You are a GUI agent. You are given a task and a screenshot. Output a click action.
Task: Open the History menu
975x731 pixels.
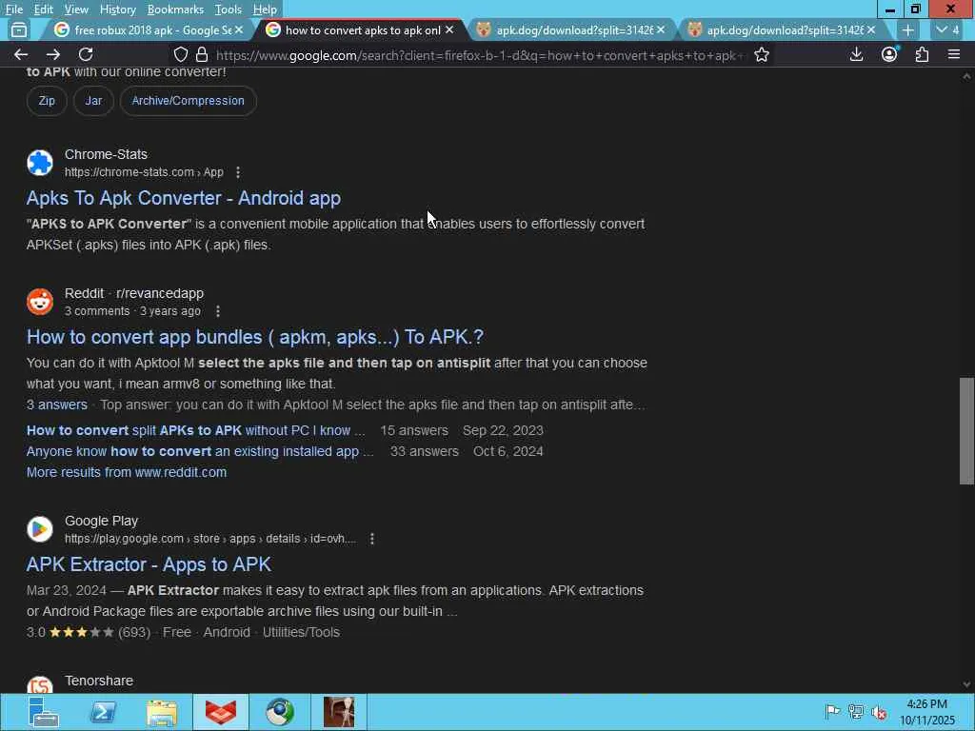[x=117, y=10]
